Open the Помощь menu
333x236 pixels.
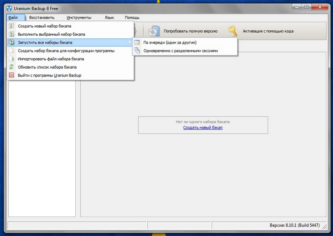click(132, 17)
